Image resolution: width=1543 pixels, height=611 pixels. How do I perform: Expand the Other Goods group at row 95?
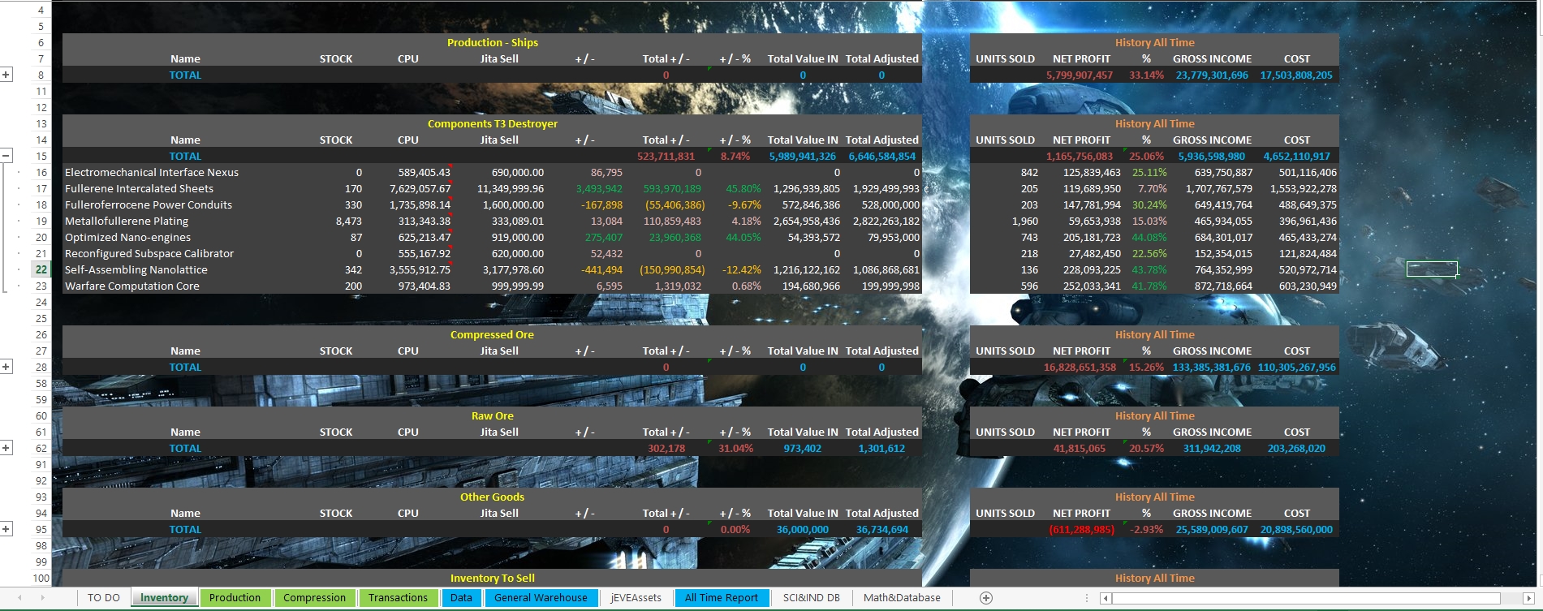[6, 529]
